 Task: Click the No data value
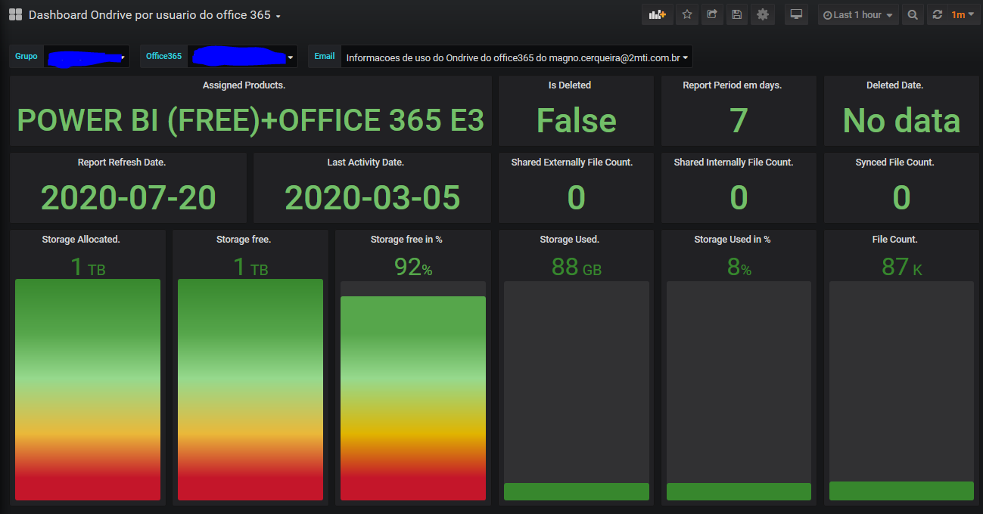[x=901, y=120]
